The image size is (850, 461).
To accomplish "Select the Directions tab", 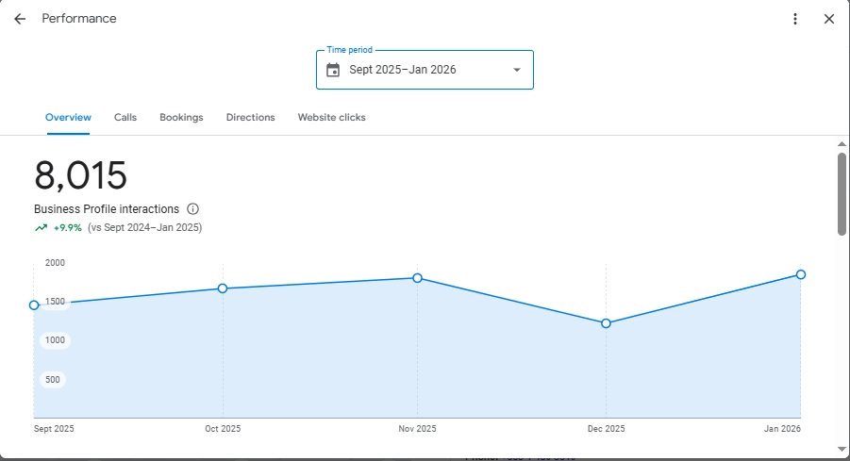I will coord(250,118).
